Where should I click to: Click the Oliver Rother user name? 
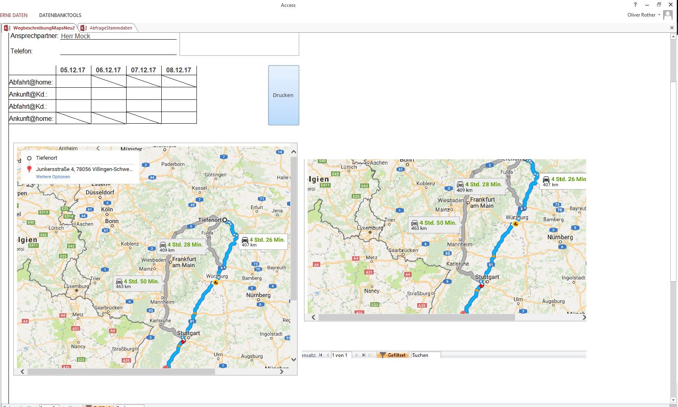641,15
